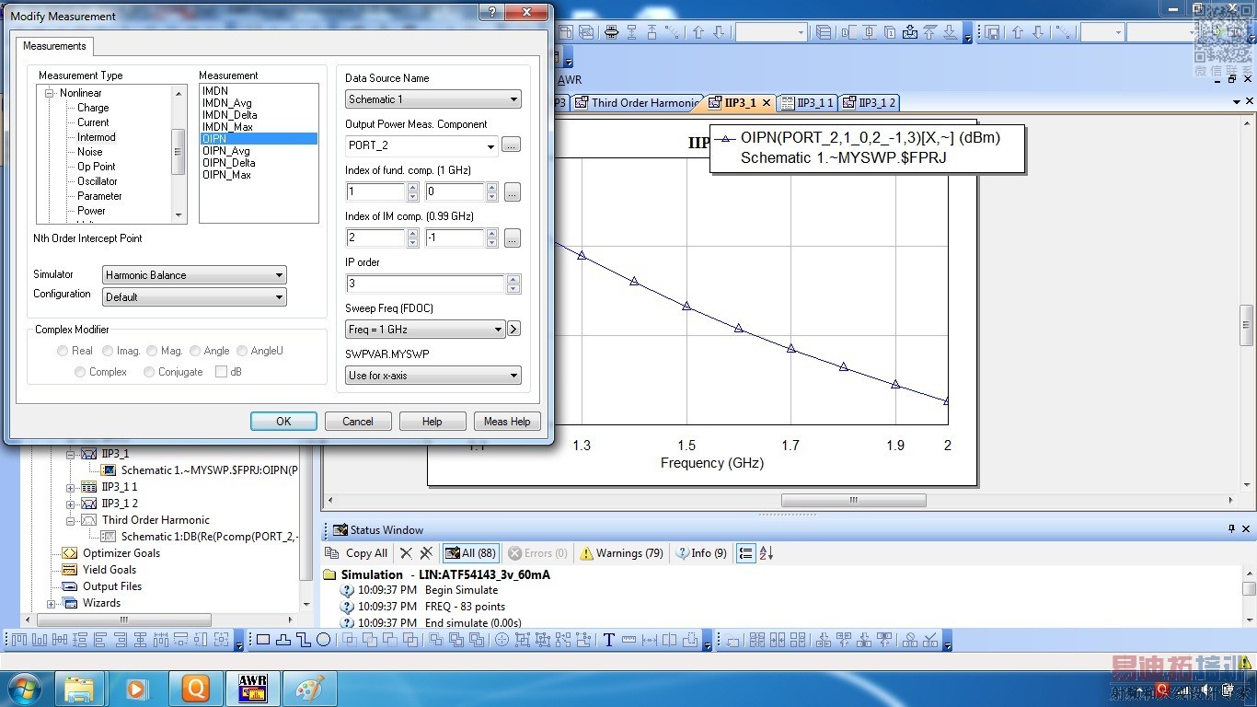Select the Real radio button
Image resolution: width=1257 pixels, height=707 pixels.
[63, 351]
